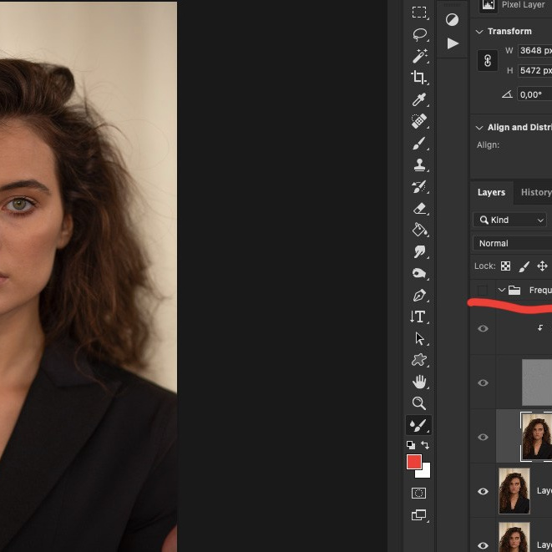Viewport: 552px width, 552px height.
Task: Hide the layer just below the selected layer
Action: 483,491
